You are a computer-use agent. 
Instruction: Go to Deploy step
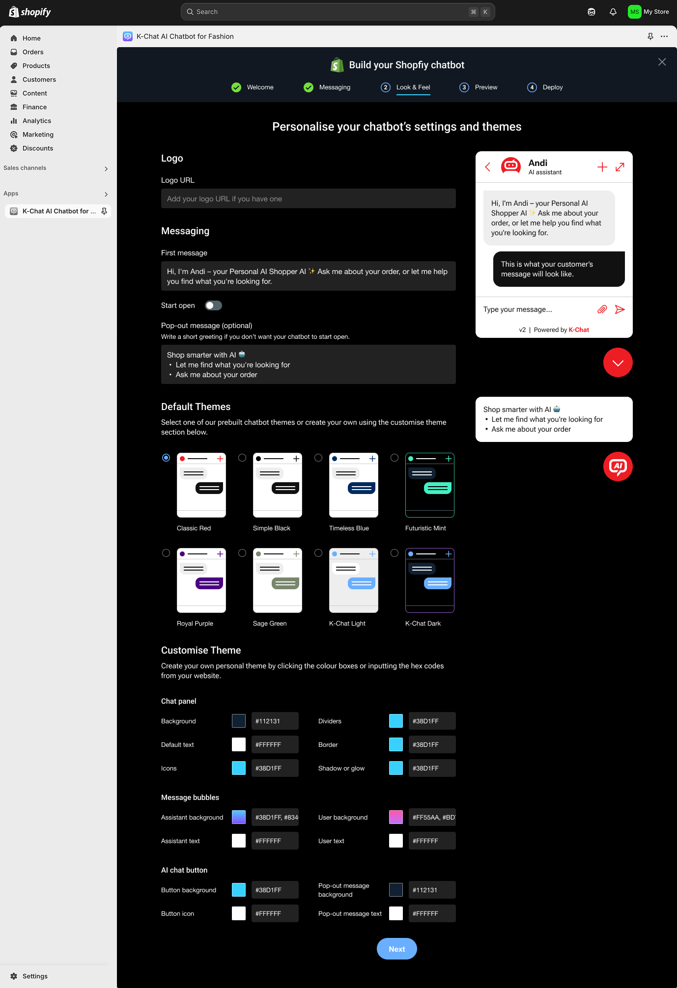coord(545,87)
